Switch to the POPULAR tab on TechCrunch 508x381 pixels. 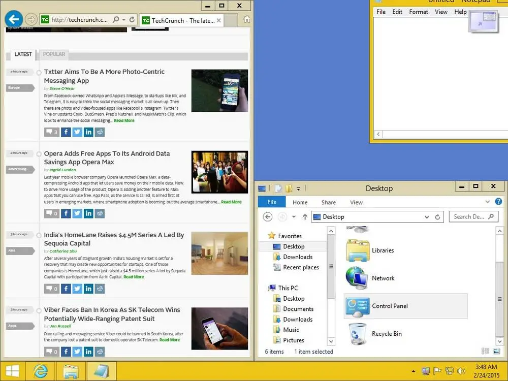tap(54, 54)
